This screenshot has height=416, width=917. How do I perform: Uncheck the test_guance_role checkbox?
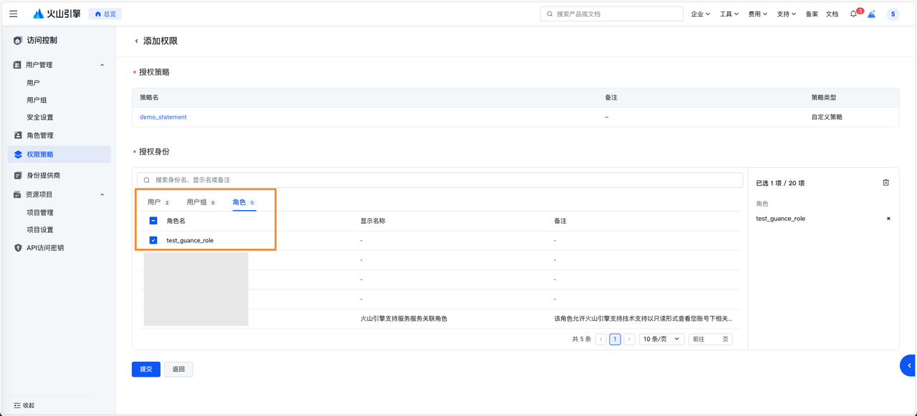click(153, 241)
